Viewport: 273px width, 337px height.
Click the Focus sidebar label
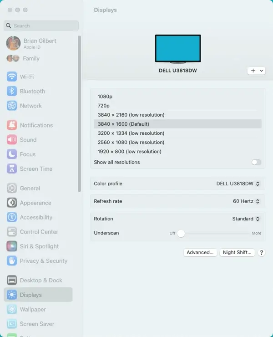click(x=28, y=154)
